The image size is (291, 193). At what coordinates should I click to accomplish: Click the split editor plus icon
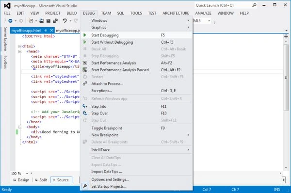286,36
